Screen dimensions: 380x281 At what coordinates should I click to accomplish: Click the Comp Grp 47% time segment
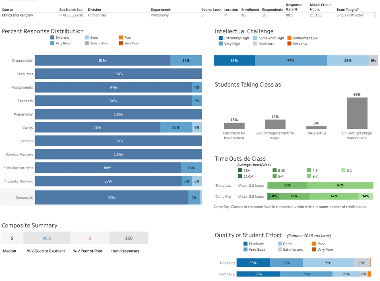pyautogui.click(x=334, y=196)
